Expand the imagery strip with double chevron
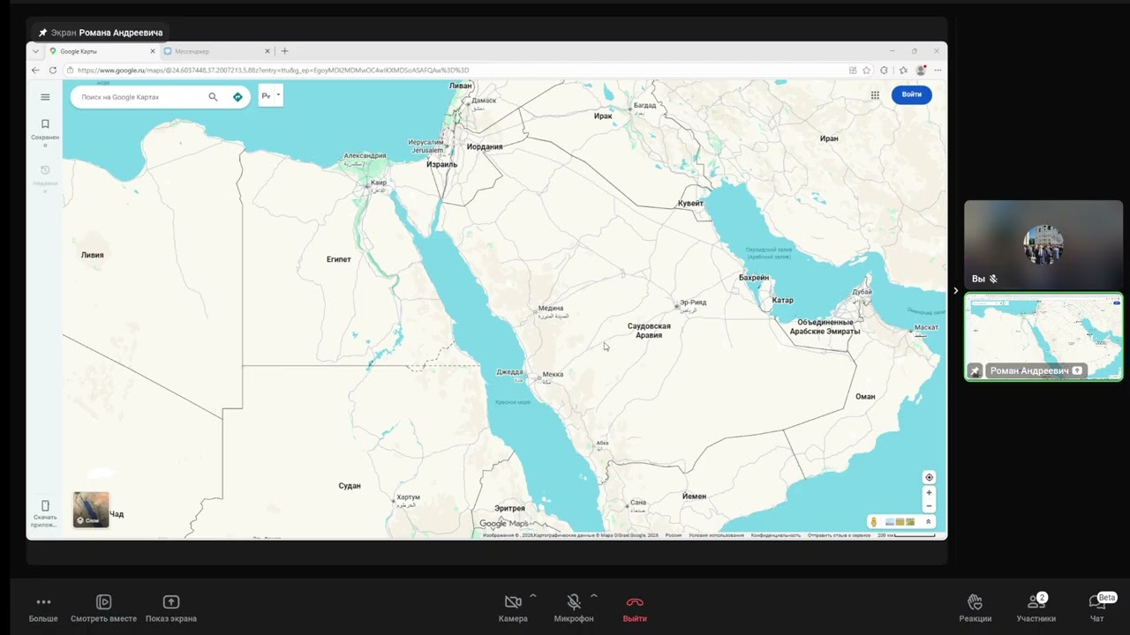 [928, 522]
